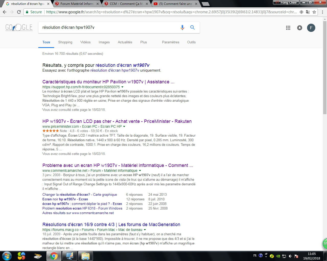This screenshot has height=261, width=327.
Task: Open the Google account avatar F
Action: point(311,28)
